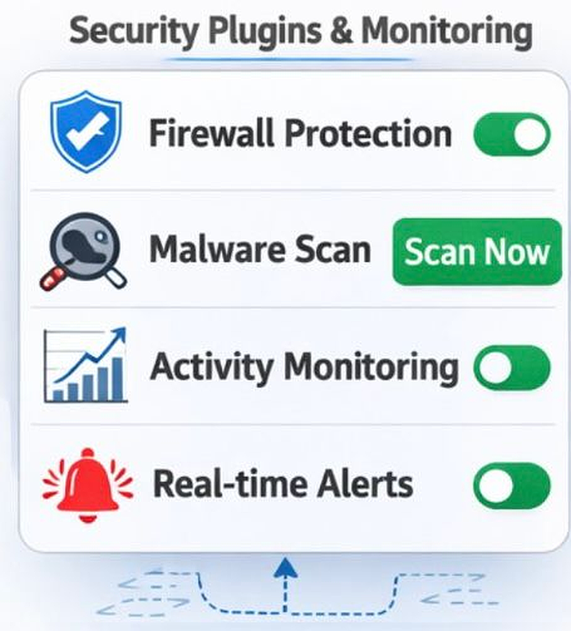Start a scan with Scan Now button
This screenshot has width=571, height=631.
477,252
